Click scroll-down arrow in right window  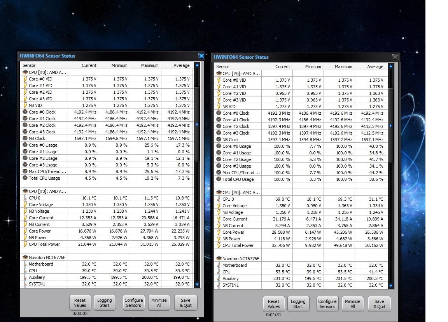point(391,286)
